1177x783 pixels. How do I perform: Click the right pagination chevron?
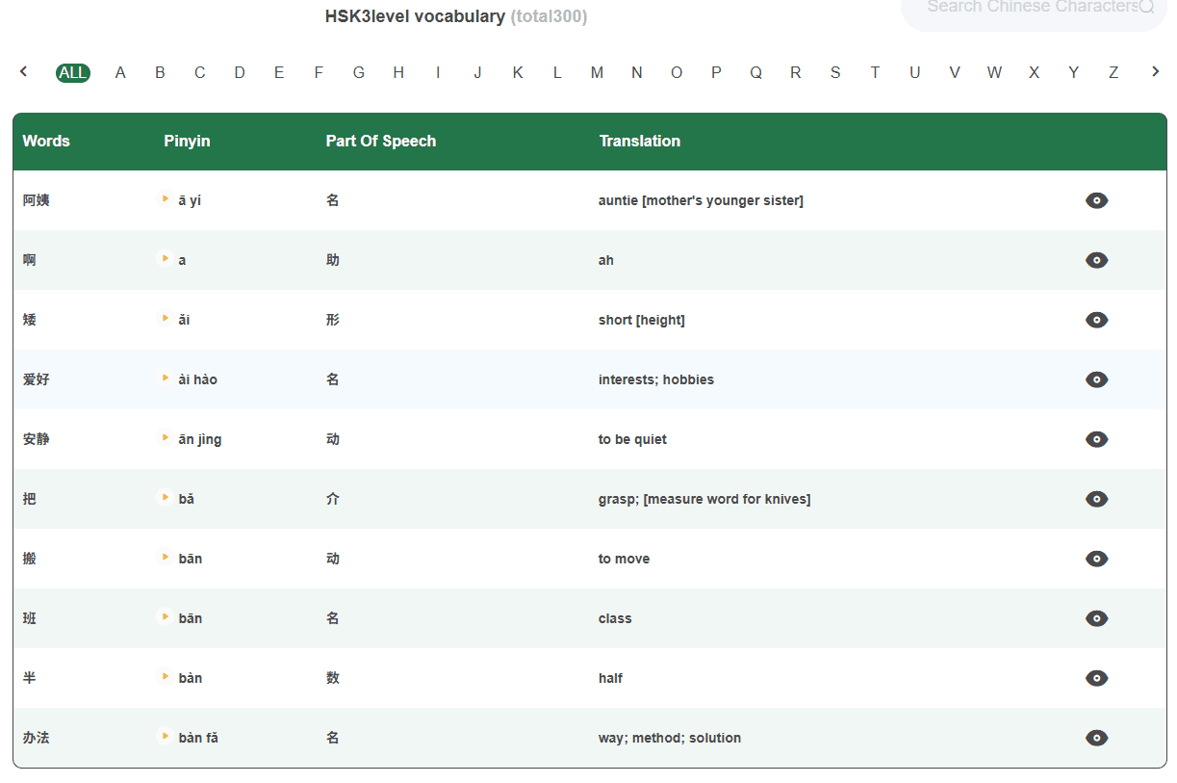[x=1154, y=70]
